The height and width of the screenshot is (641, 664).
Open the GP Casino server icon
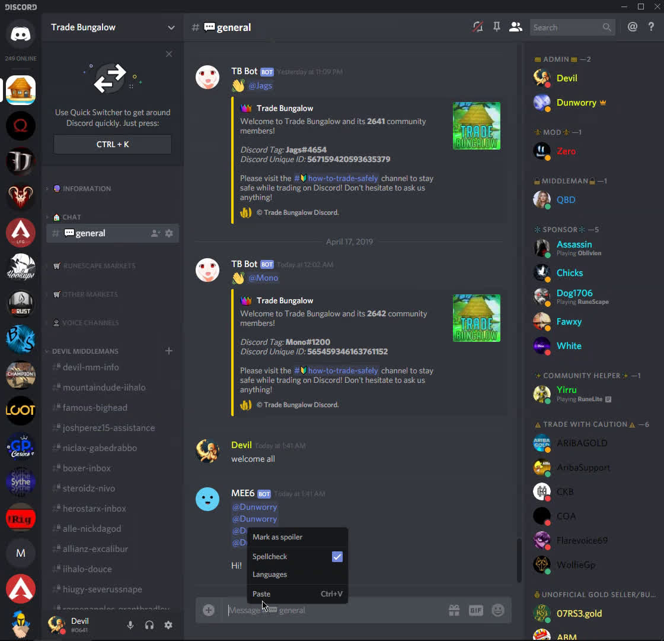coord(20,446)
